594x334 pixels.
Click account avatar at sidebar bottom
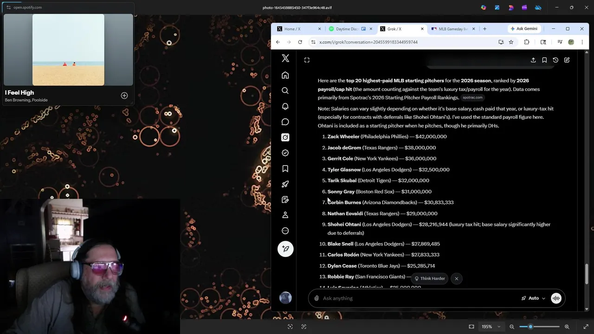point(285,298)
